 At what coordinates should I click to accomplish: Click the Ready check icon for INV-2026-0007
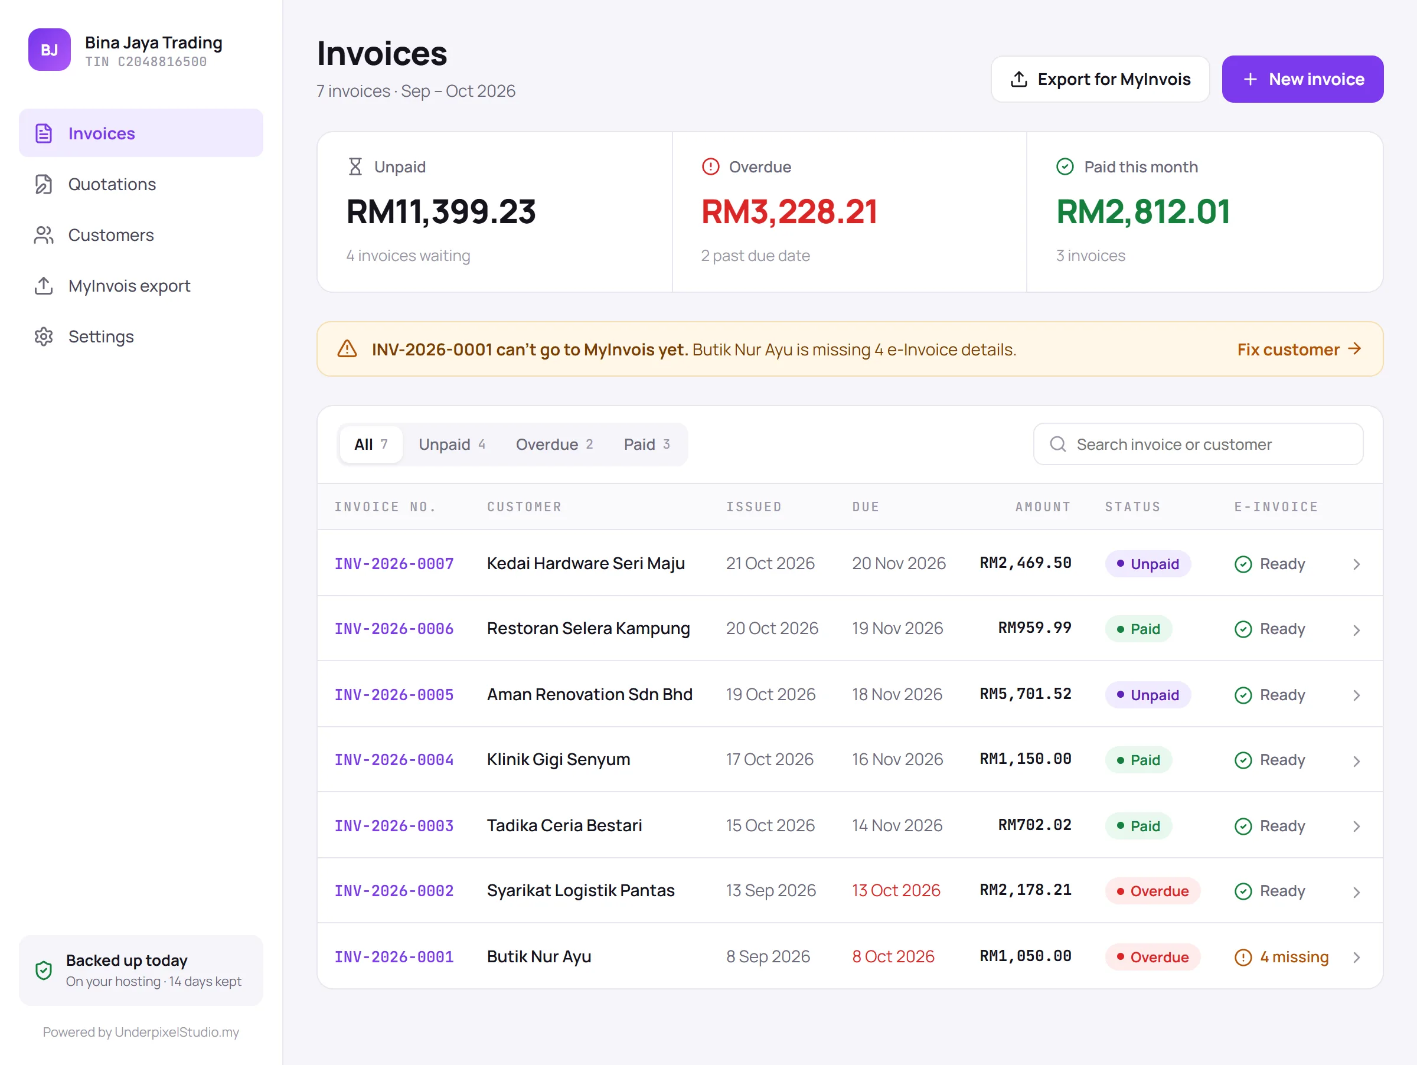(1243, 564)
